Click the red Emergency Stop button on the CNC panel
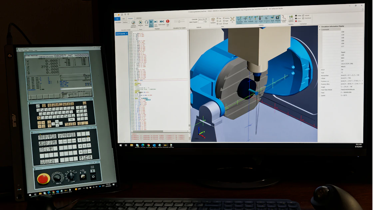Image resolution: width=373 pixels, height=210 pixels. pos(44,179)
